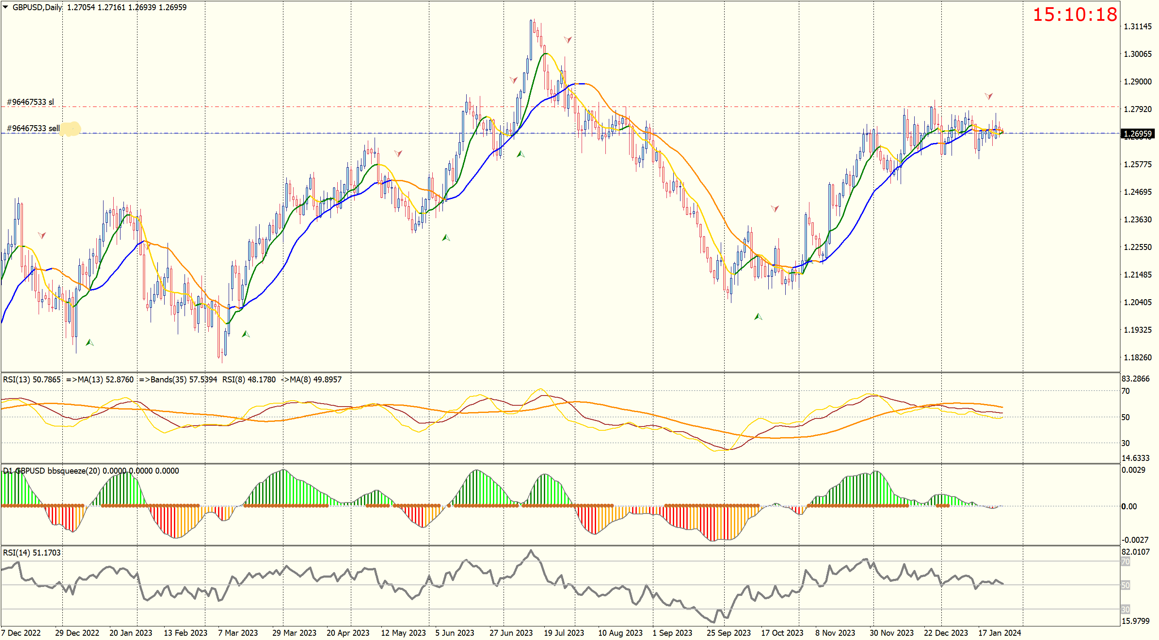Click the current price tag 1.26959 on price axis
1159x640 pixels.
click(x=1137, y=134)
